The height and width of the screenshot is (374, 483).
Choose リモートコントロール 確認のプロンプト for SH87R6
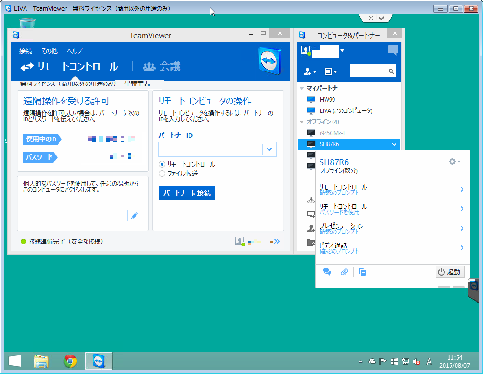tap(392, 189)
